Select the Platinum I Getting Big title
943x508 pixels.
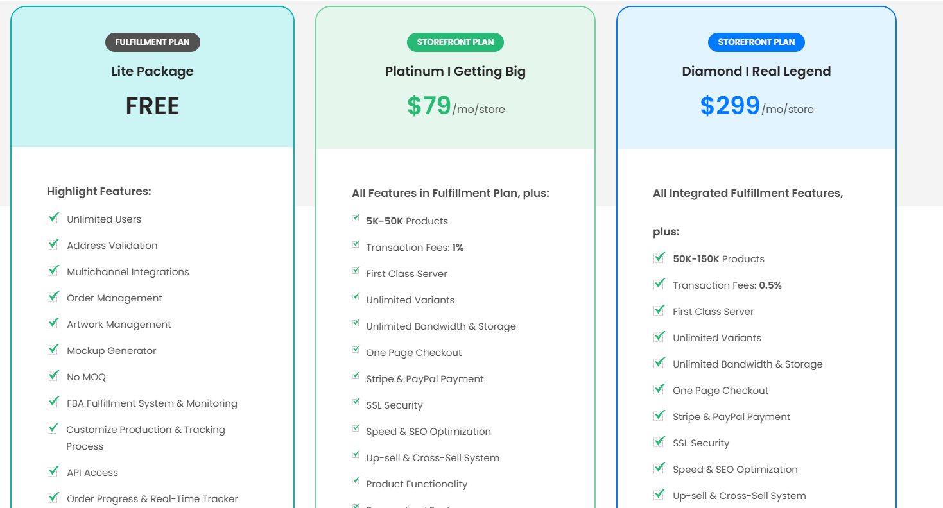click(x=455, y=71)
